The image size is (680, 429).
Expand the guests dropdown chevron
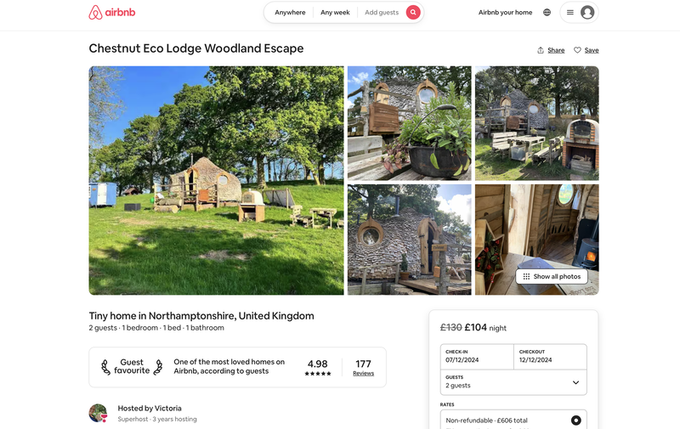[x=575, y=382]
